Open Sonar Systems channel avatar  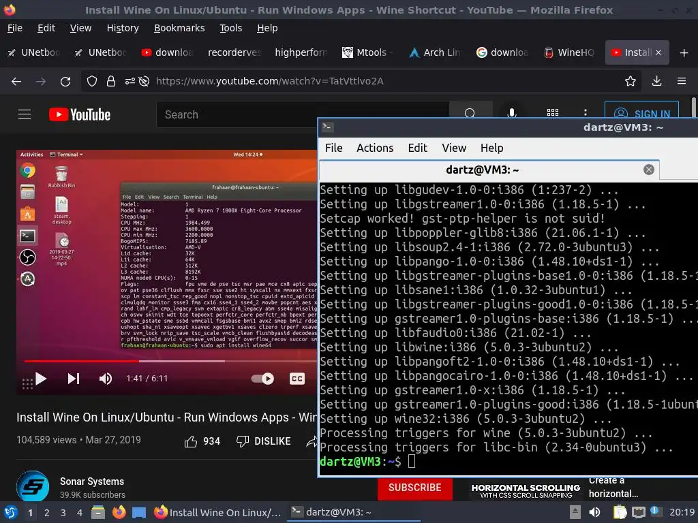[33, 486]
